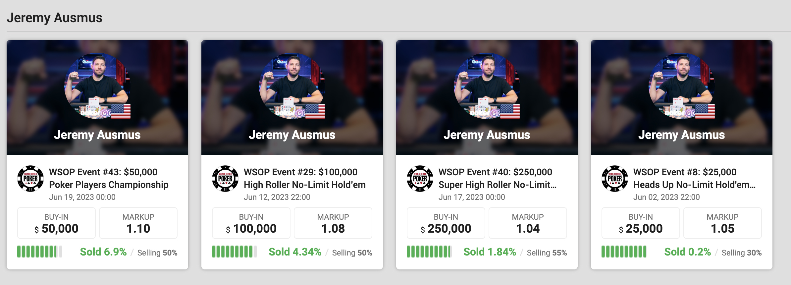Click the 1.05 markup box
Viewport: 791px width, 285px height.
722,223
